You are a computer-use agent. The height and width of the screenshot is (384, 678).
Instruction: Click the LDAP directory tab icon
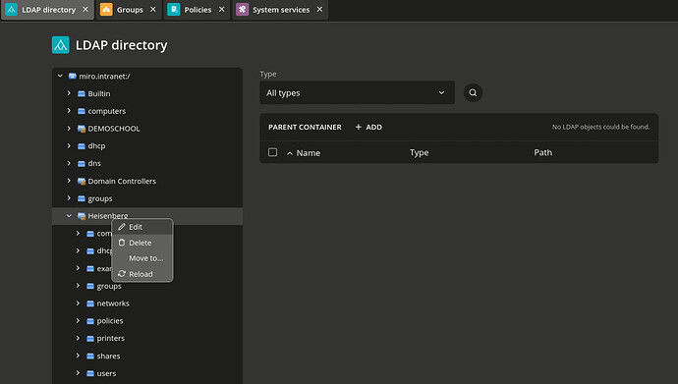pyautogui.click(x=11, y=10)
